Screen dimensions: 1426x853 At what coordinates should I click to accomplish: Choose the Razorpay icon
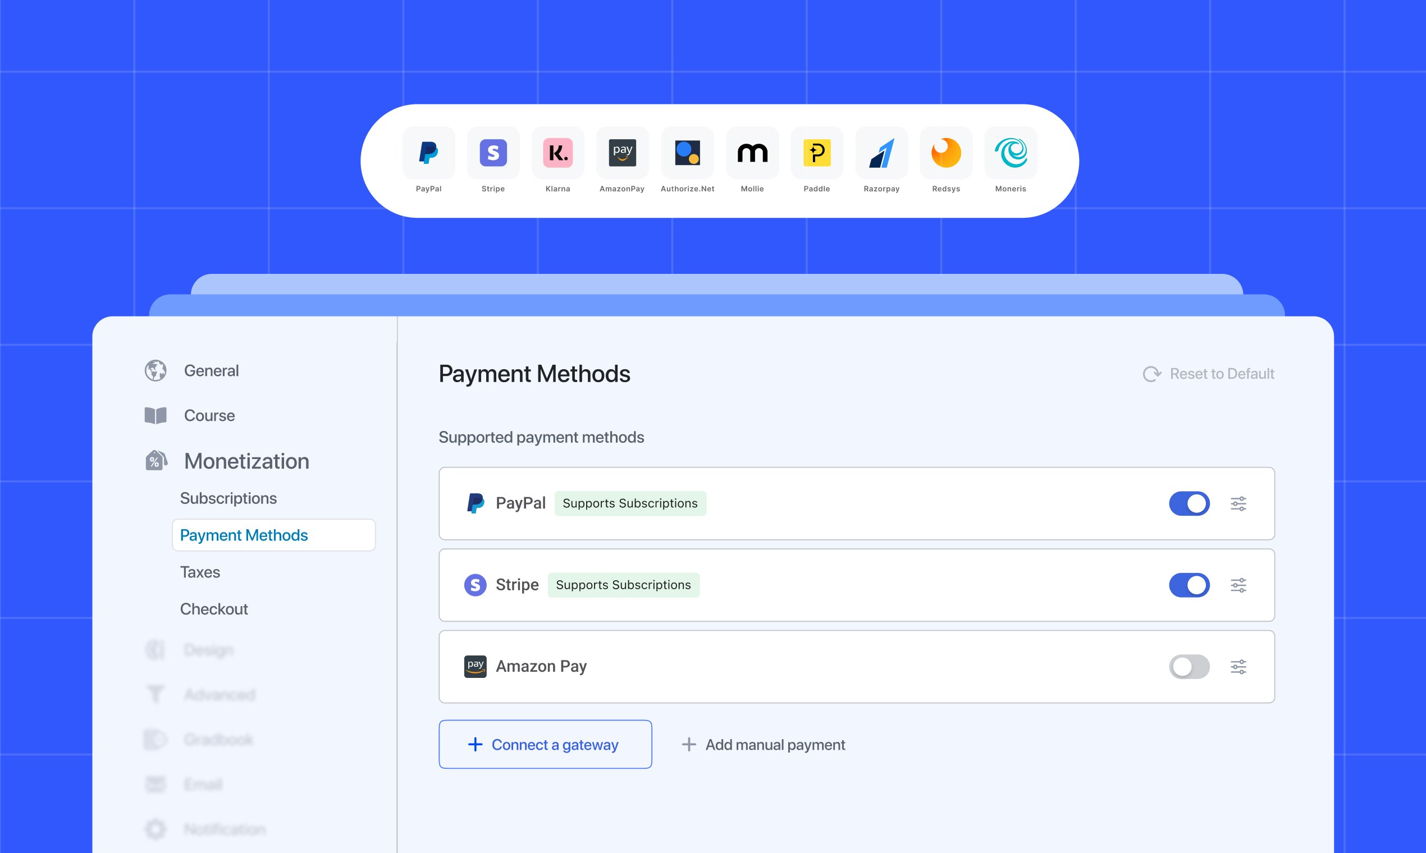[881, 153]
